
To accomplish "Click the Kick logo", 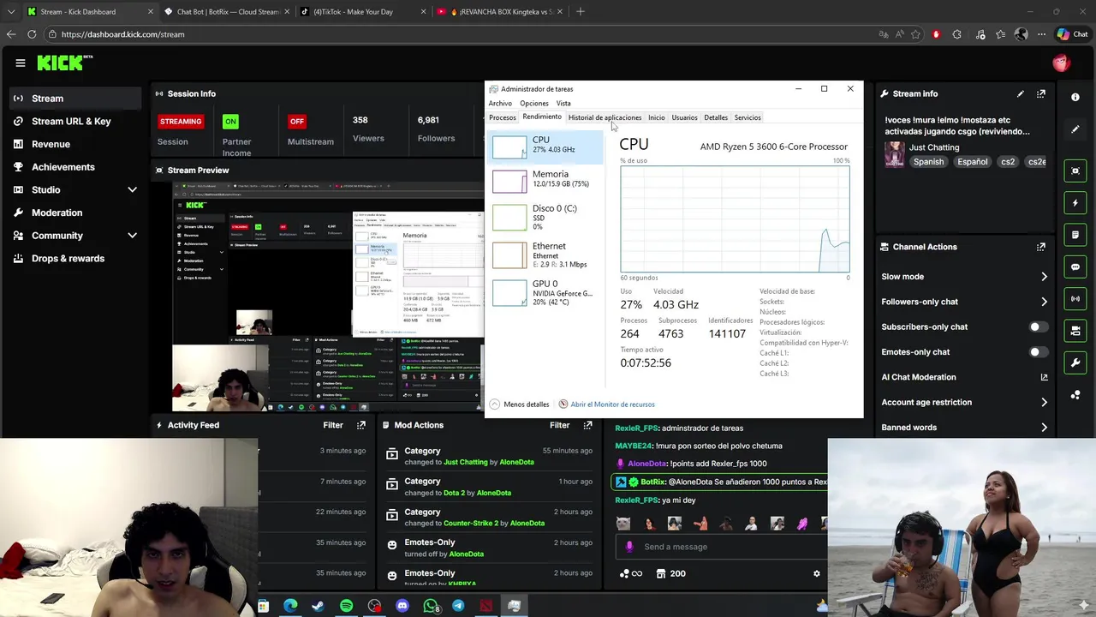I will pos(64,63).
